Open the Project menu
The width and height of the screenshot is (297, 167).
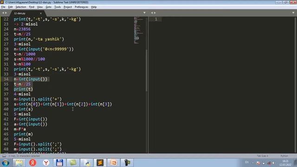click(68, 7)
